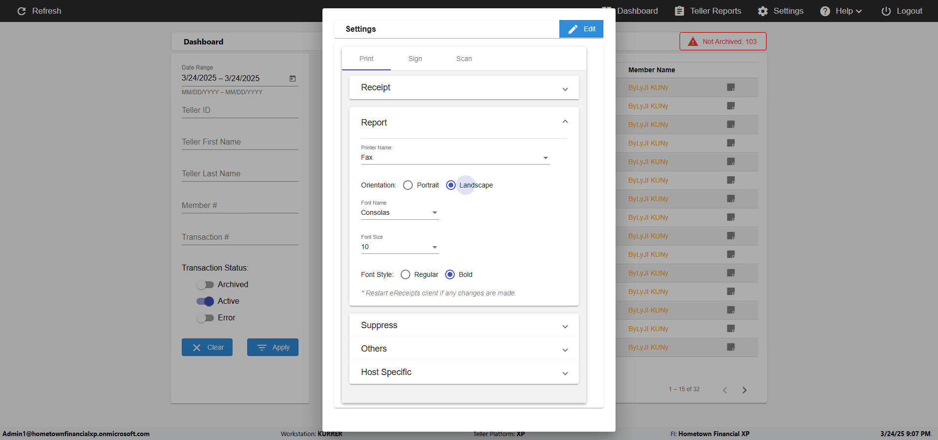The height and width of the screenshot is (440, 938).
Task: Click the Clear filter button
Action: click(x=207, y=347)
